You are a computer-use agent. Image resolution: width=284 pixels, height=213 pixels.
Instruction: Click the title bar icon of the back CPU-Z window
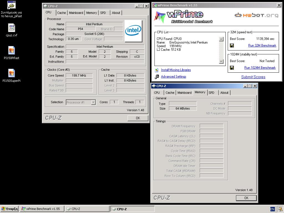click(45, 6)
